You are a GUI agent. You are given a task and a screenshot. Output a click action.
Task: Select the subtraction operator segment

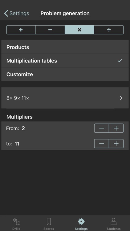coord(50,30)
